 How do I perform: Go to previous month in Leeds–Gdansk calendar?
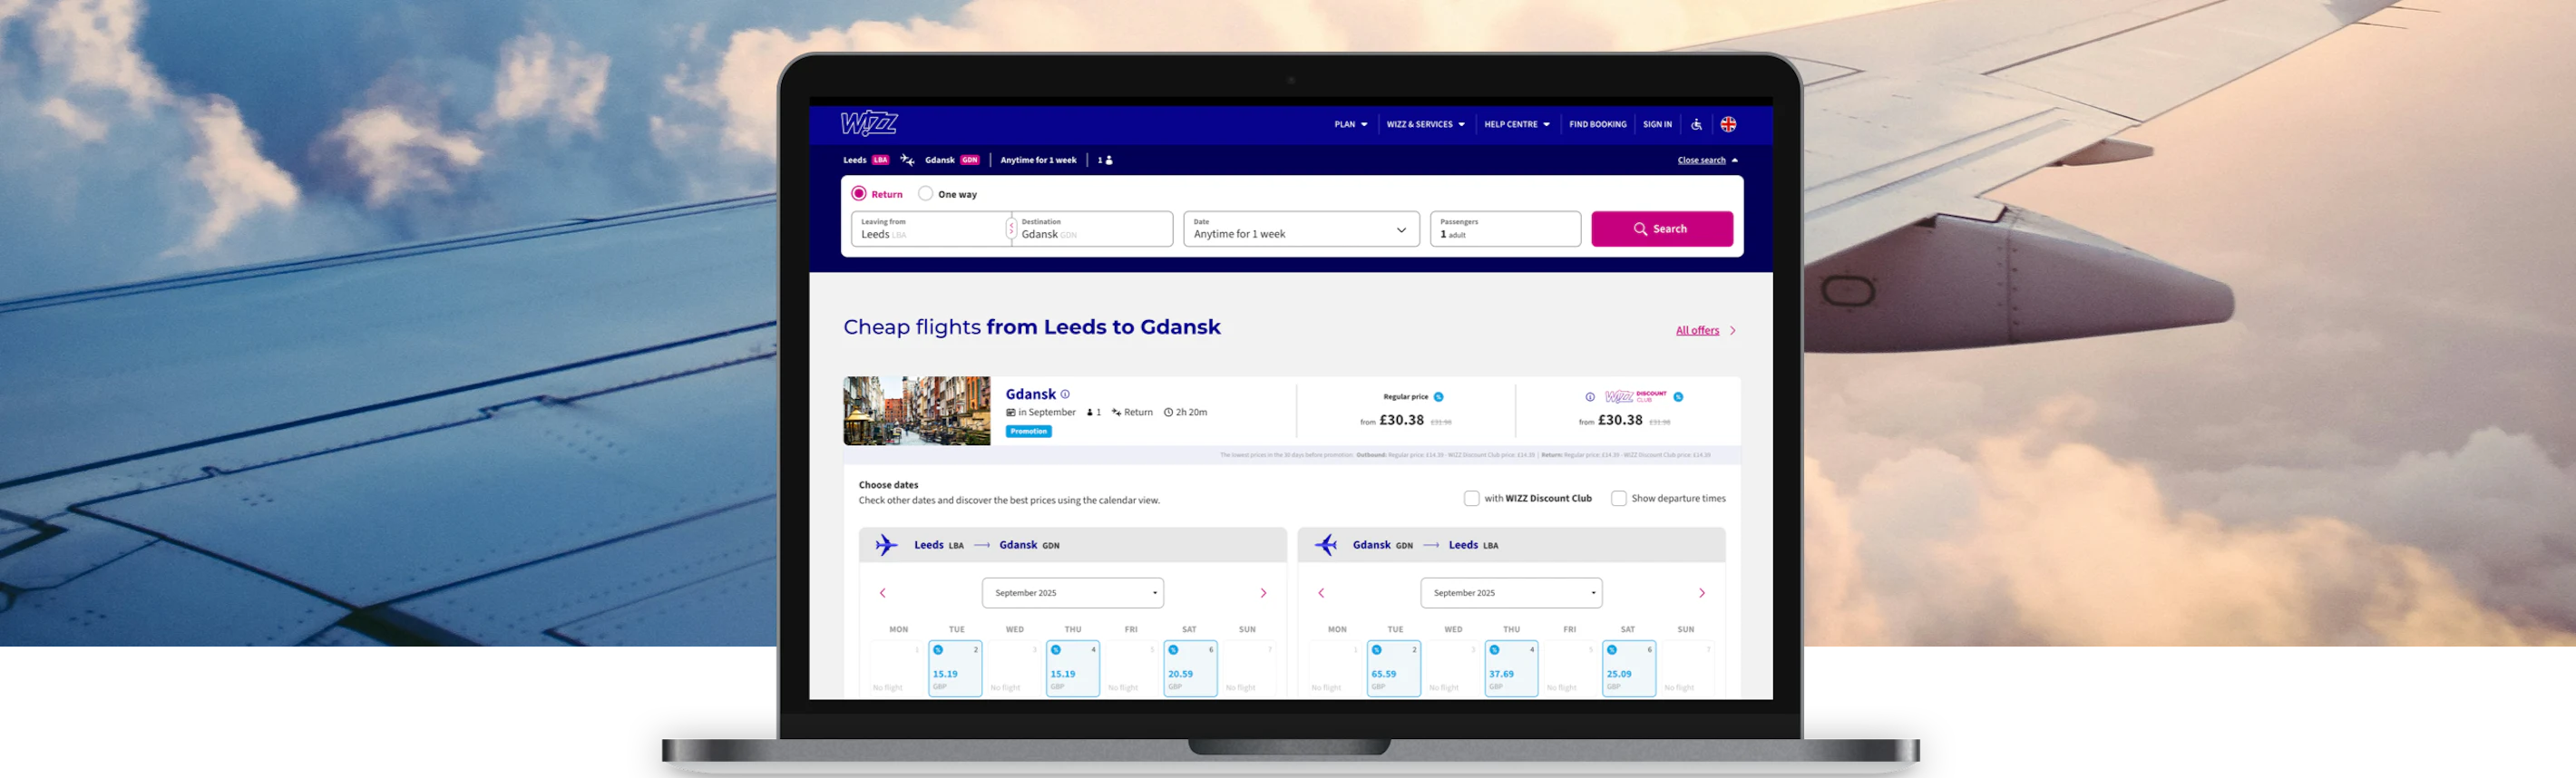[883, 593]
